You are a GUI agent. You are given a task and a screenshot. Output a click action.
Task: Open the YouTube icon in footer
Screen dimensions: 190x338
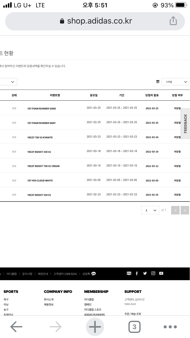coord(161,273)
